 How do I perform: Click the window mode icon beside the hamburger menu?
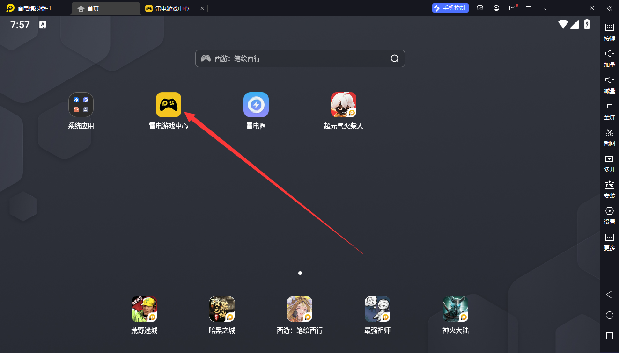544,8
